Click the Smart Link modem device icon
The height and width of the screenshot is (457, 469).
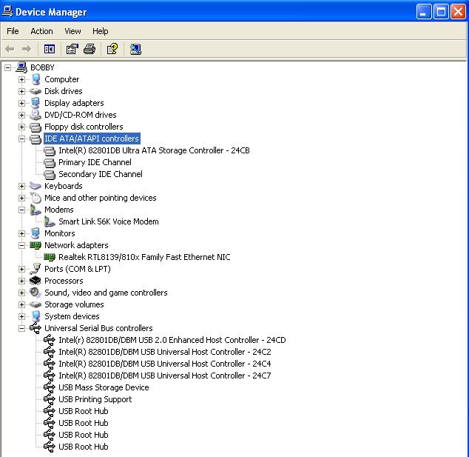pyautogui.click(x=50, y=221)
